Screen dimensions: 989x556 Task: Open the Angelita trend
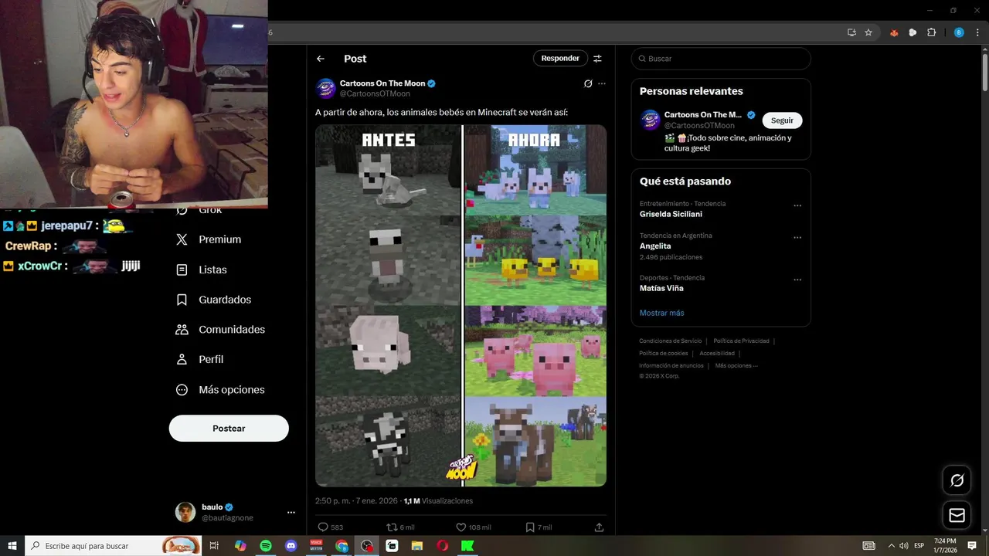click(657, 246)
